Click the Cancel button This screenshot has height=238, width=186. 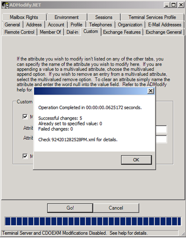116,208
